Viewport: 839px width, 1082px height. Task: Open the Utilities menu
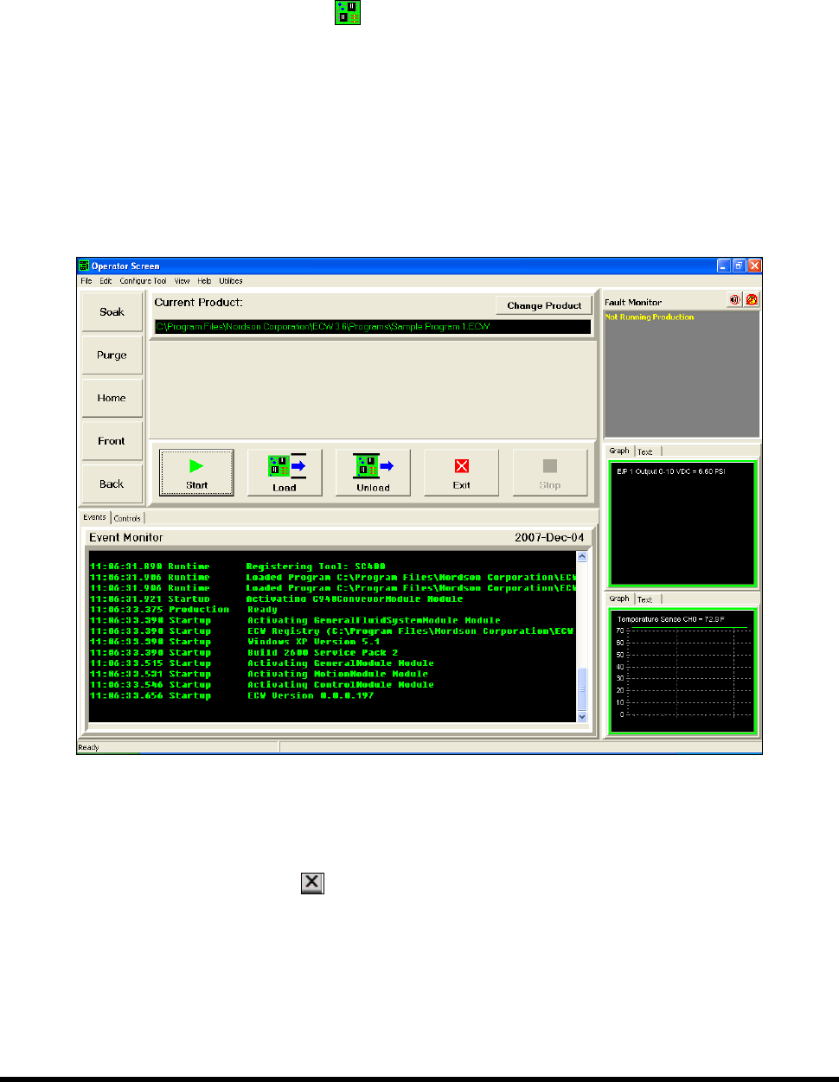coord(231,281)
